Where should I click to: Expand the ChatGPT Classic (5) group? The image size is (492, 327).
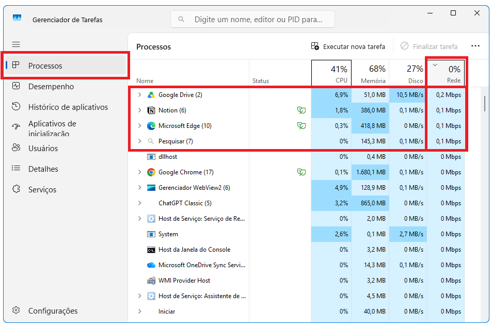click(x=139, y=203)
